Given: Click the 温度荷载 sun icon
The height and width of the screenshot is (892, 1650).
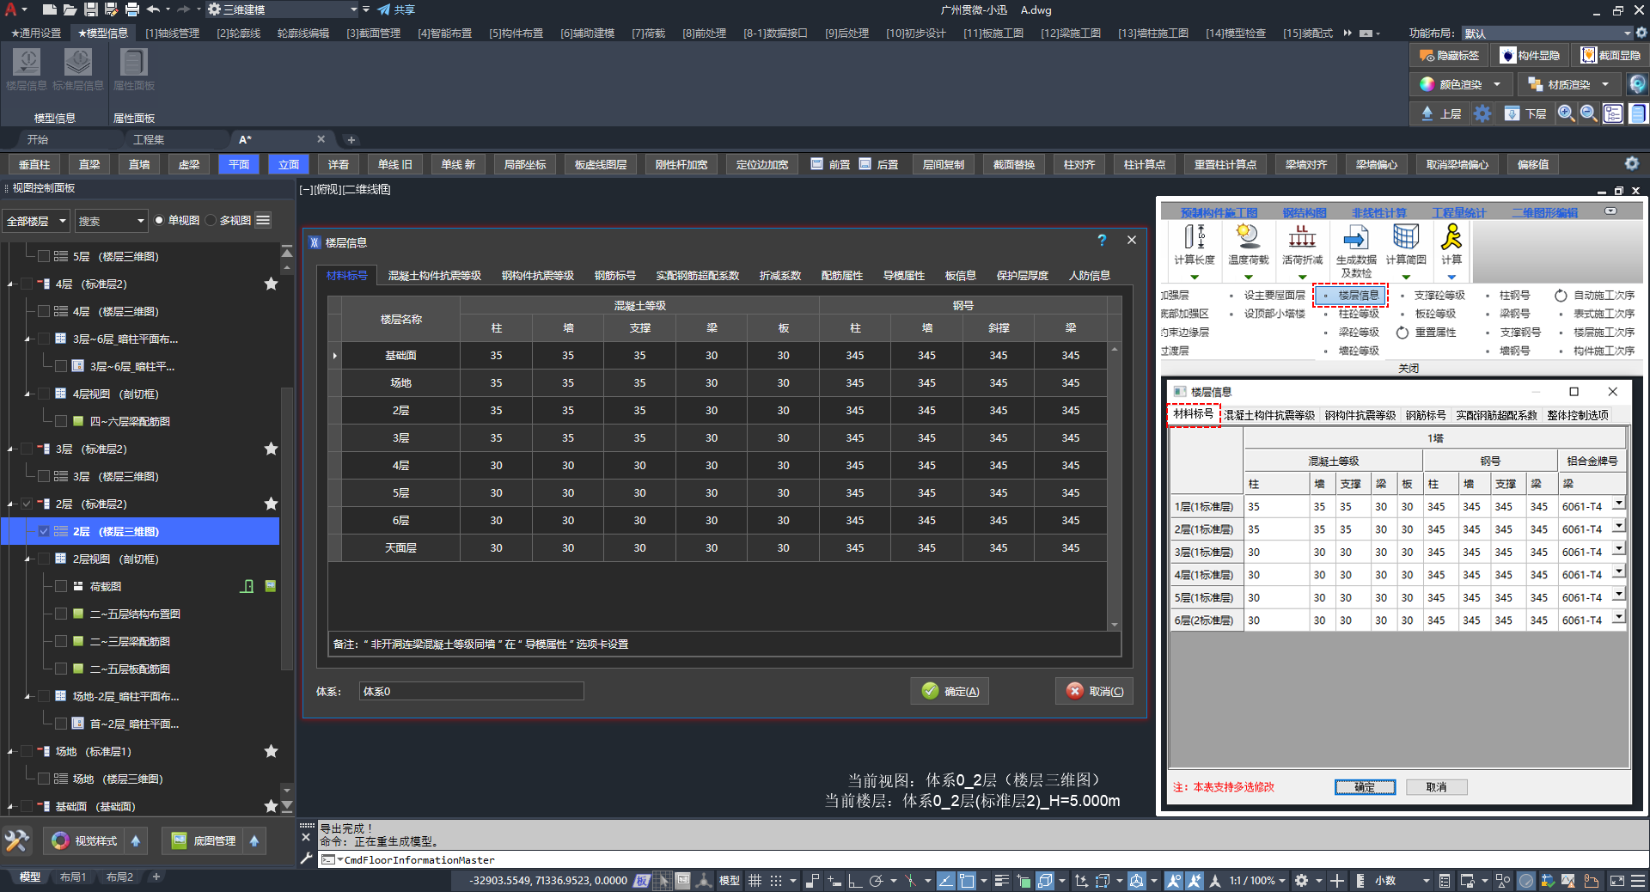Looking at the screenshot, I should [x=1248, y=236].
